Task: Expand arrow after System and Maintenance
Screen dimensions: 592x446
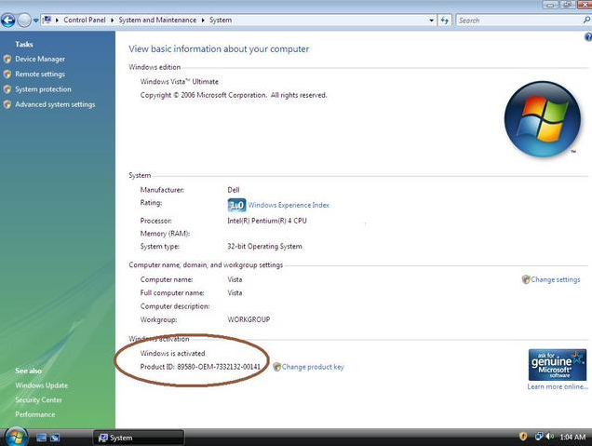Action: point(203,20)
